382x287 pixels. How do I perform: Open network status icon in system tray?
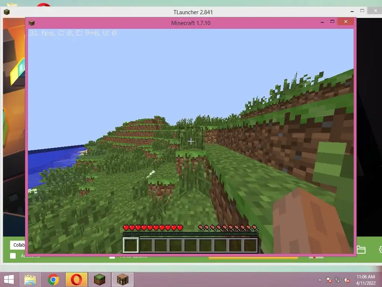(x=338, y=280)
